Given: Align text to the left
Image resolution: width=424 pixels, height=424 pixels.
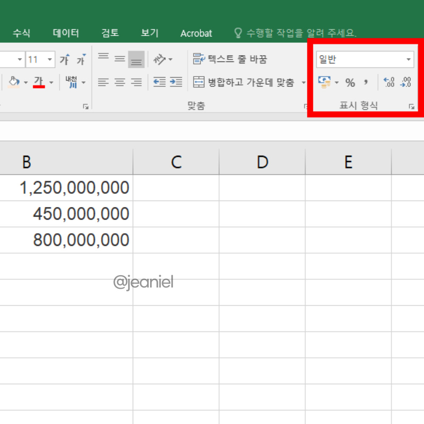Looking at the screenshot, I should 103,82.
